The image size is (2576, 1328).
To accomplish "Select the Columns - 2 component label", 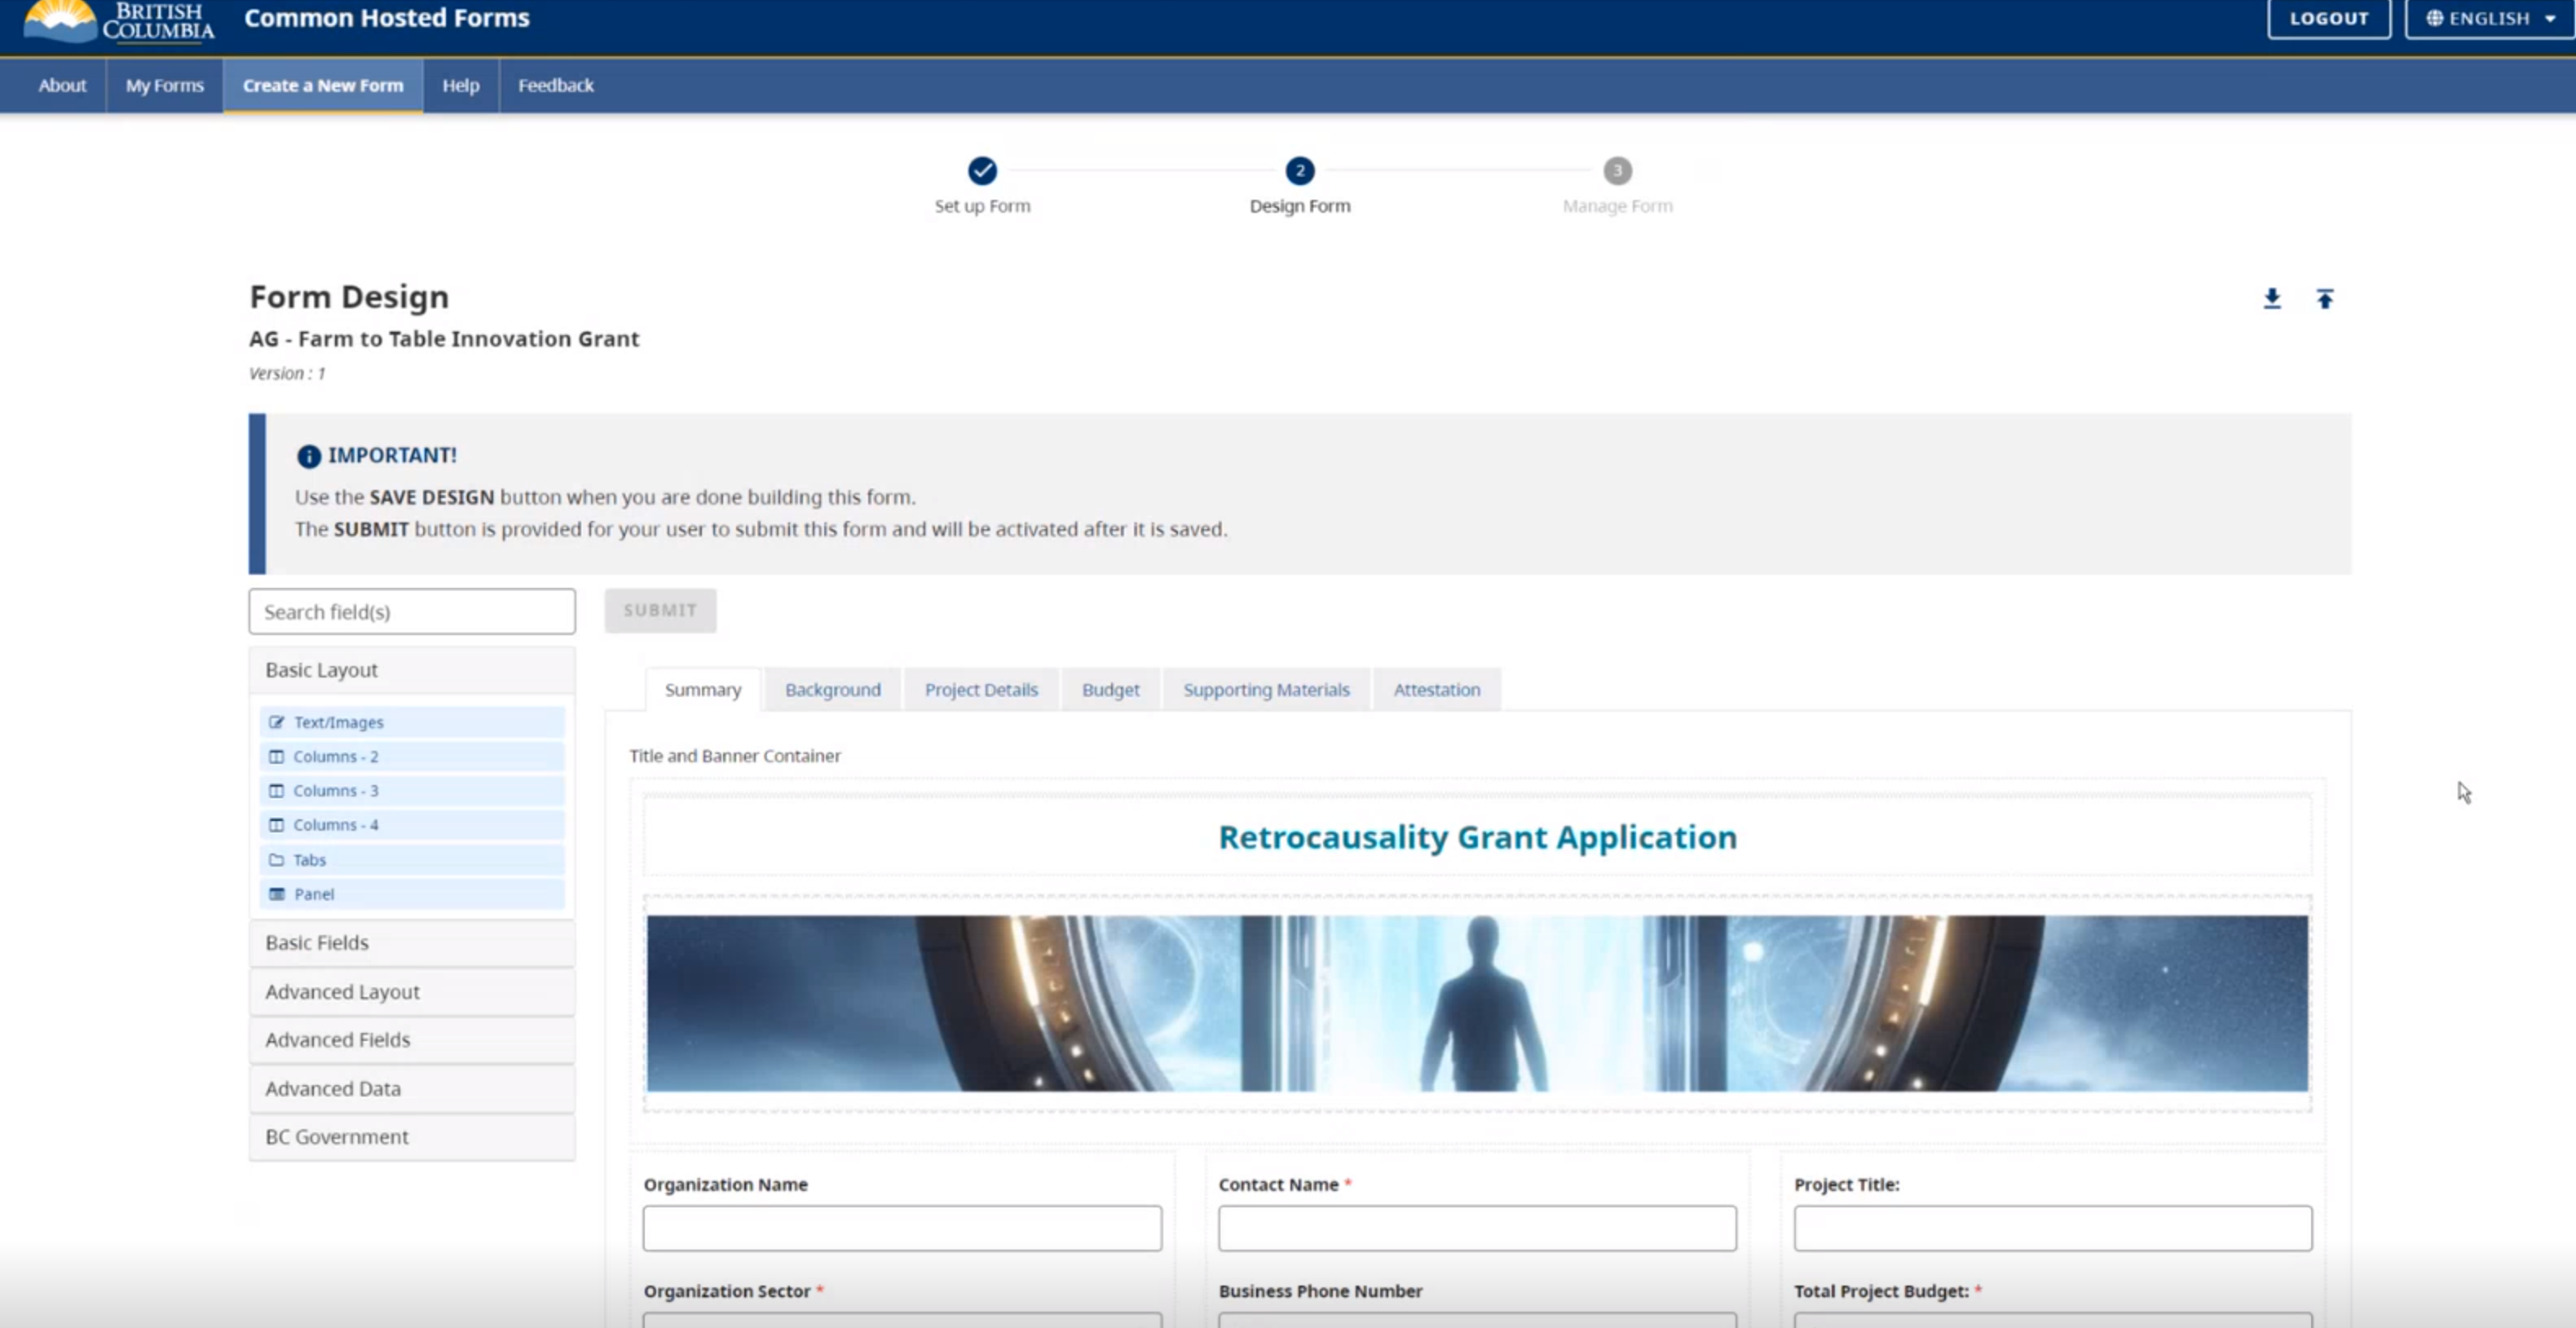I will tap(336, 756).
